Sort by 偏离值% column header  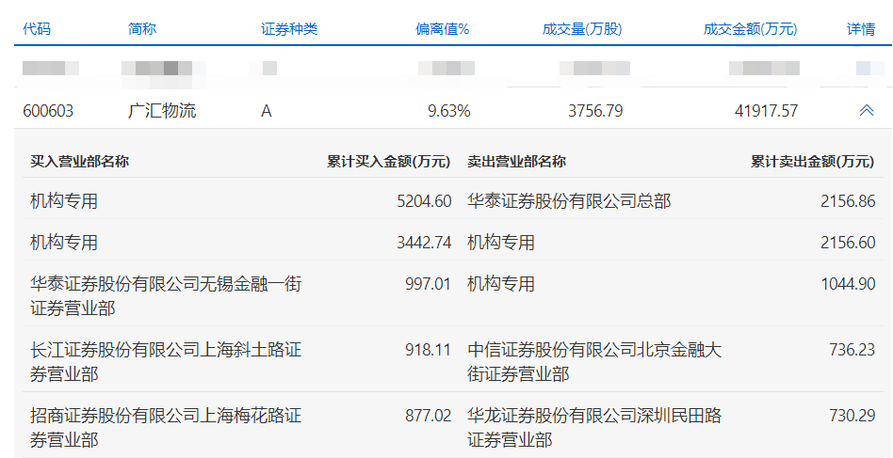(x=443, y=29)
